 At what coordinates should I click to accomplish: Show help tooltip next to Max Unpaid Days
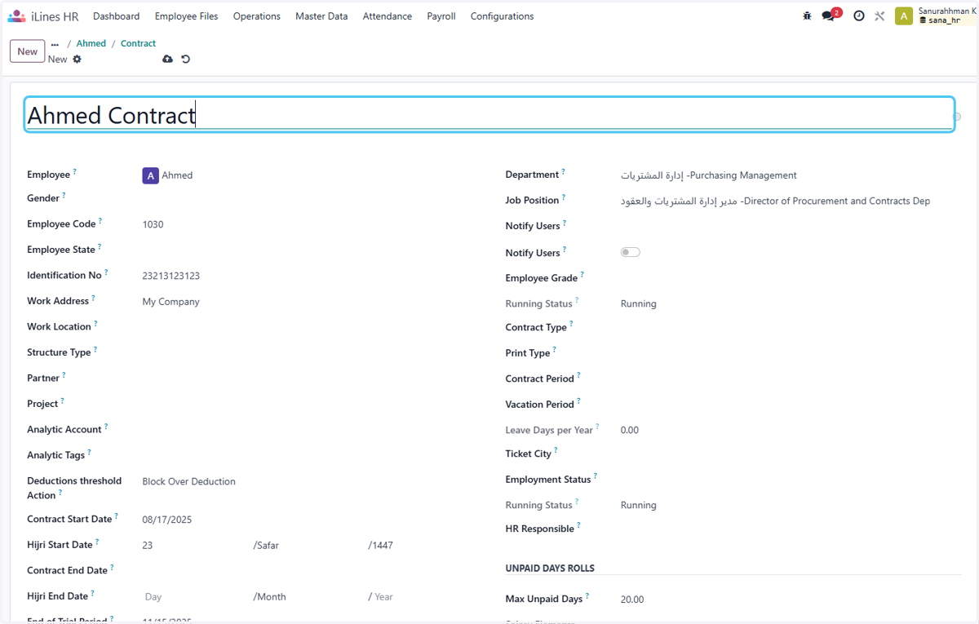pos(587,596)
